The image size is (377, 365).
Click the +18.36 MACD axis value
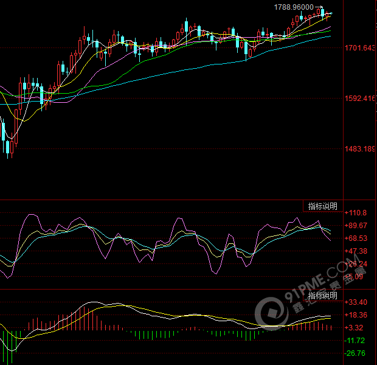click(x=355, y=315)
